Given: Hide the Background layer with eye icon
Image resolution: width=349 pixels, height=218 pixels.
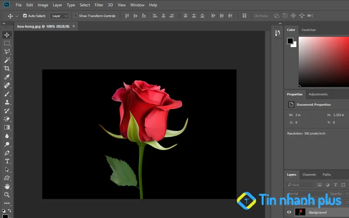Looking at the screenshot, I should 289,212.
